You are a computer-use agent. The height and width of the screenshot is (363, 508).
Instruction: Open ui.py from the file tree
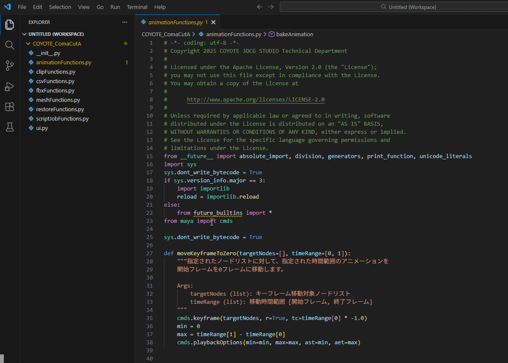pyautogui.click(x=42, y=128)
